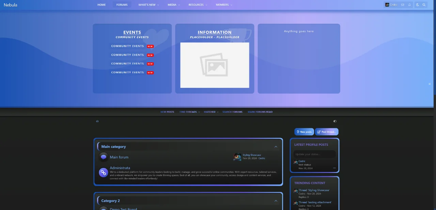Open the alerts bell icon
This screenshot has width=436, height=210.
409,5
